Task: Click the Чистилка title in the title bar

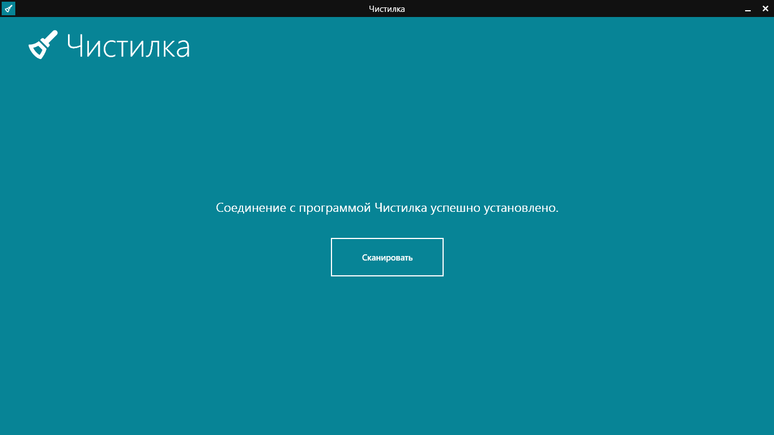Action: click(x=386, y=8)
